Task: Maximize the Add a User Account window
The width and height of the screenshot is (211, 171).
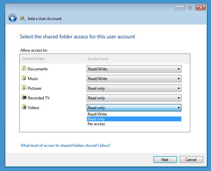Action: [190, 7]
